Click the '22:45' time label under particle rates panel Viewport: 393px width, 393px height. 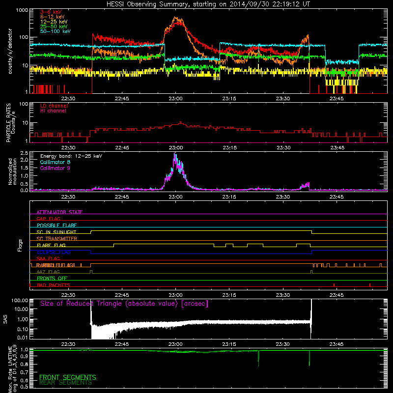pos(122,148)
